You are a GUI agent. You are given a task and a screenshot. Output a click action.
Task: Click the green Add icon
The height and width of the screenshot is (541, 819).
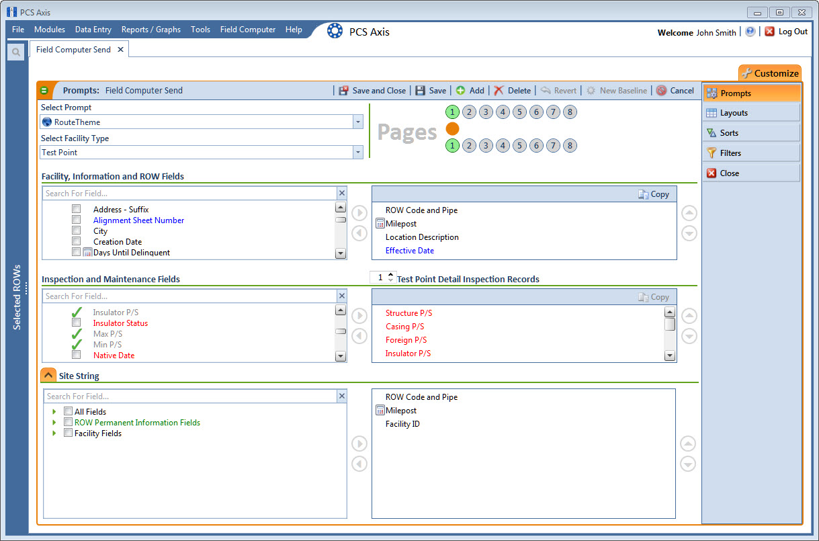[x=461, y=91]
